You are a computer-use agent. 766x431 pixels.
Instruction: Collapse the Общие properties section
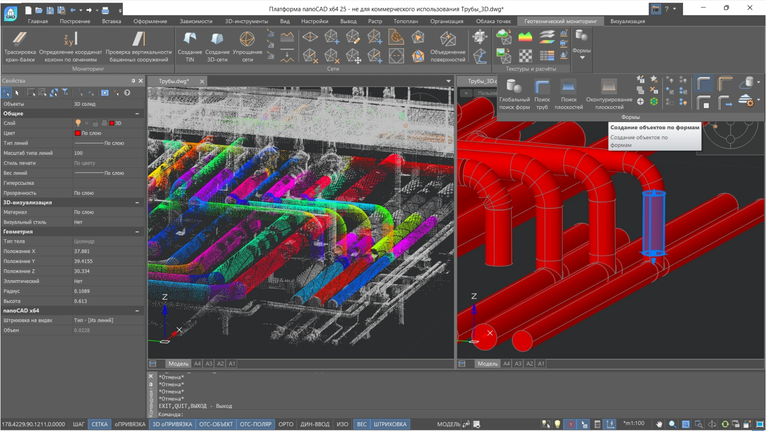point(137,114)
